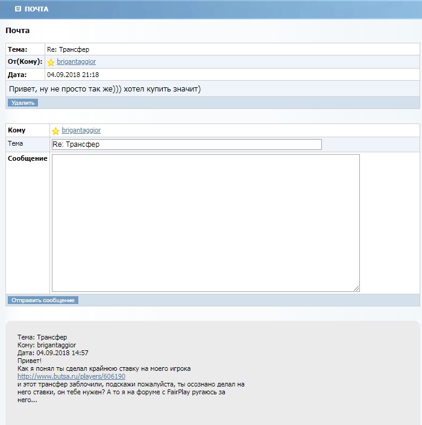This screenshot has height=425, width=422.
Task: Open the butsa.ru players/606190 link
Action: tap(71, 376)
